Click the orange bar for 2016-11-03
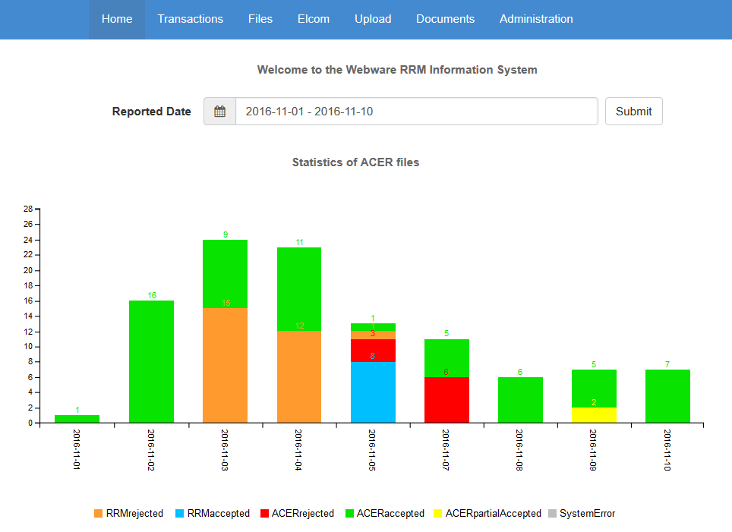 click(x=225, y=366)
